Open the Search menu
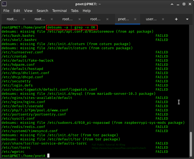The image size is (194, 159). click(42, 11)
